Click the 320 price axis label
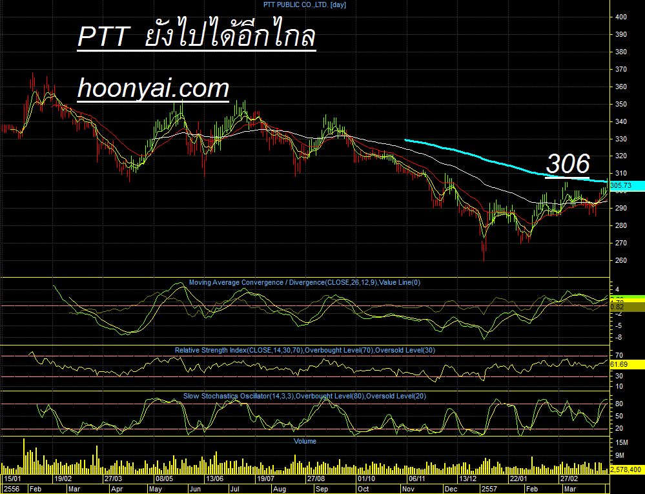 pyautogui.click(x=621, y=156)
